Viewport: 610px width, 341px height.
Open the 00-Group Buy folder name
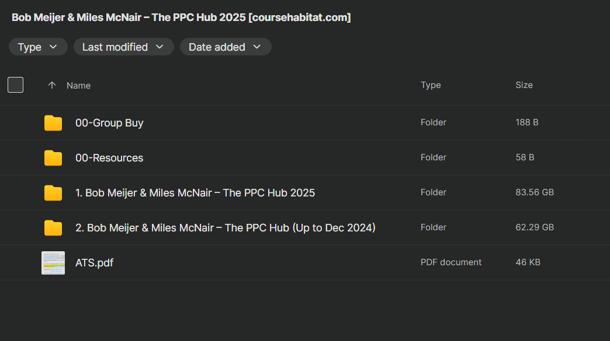(x=109, y=123)
